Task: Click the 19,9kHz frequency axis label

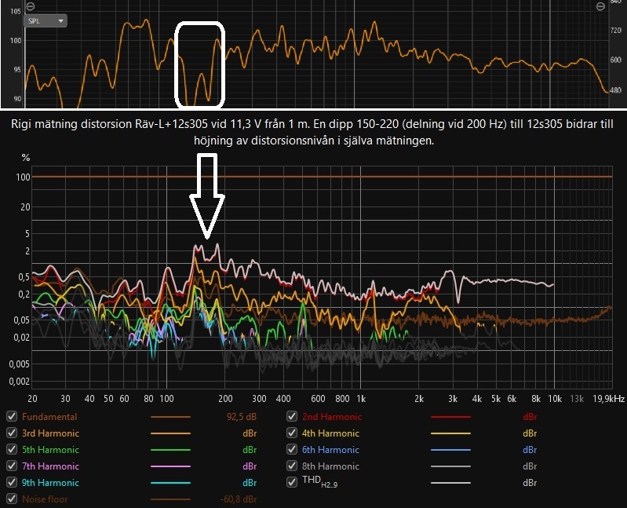Action: (x=608, y=398)
